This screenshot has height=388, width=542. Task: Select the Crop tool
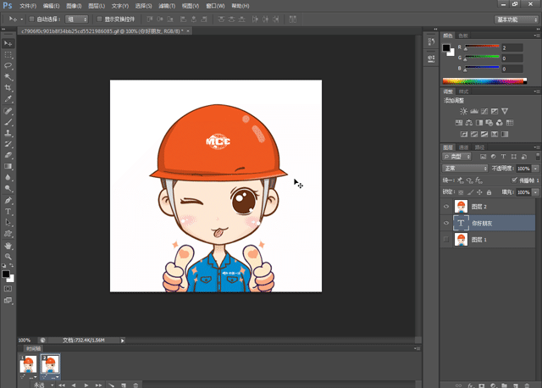tap(8, 87)
